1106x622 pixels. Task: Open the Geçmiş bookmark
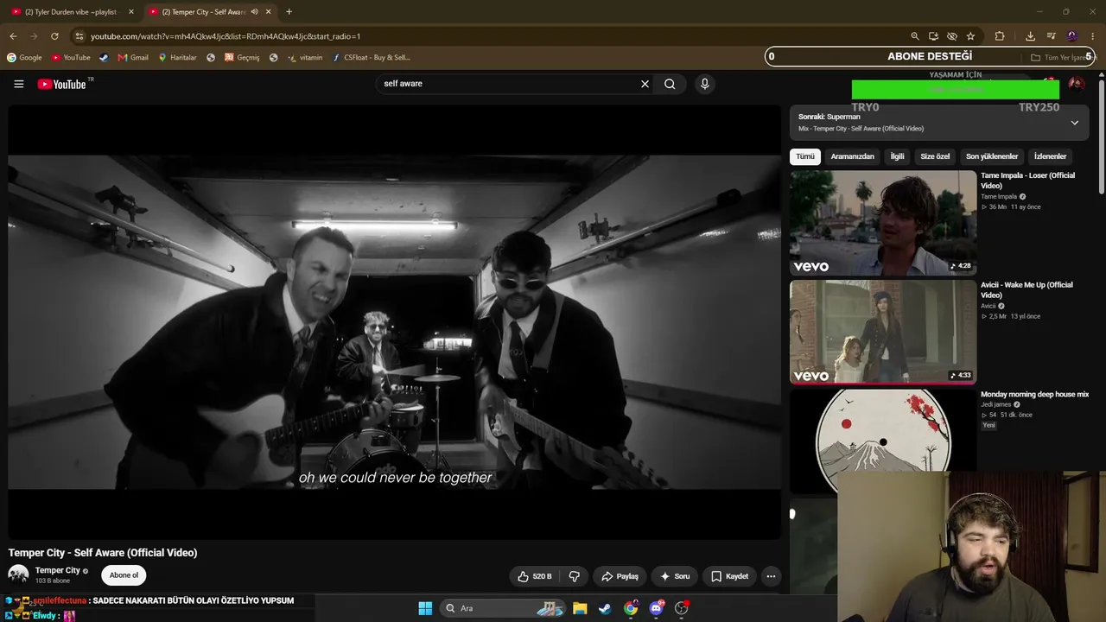coord(242,58)
